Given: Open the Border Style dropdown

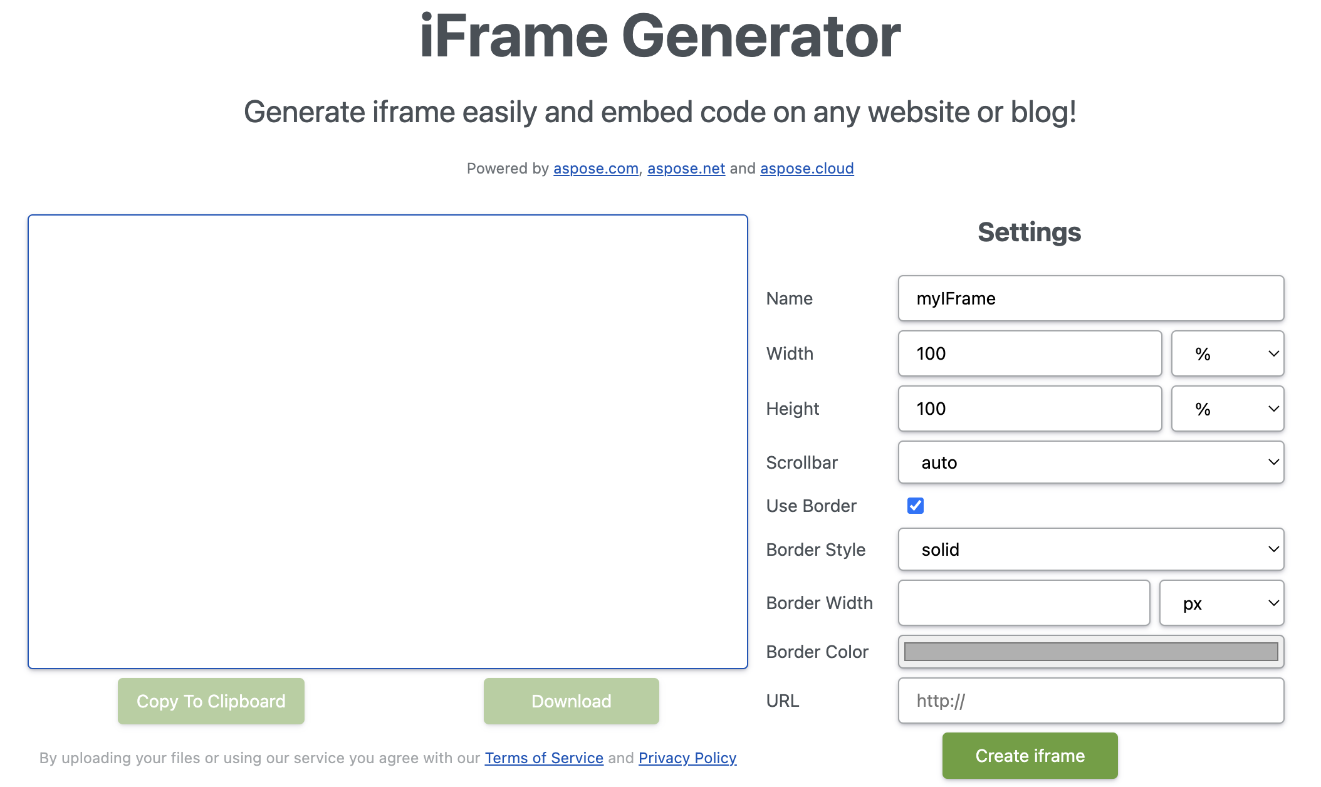Looking at the screenshot, I should click(1090, 550).
